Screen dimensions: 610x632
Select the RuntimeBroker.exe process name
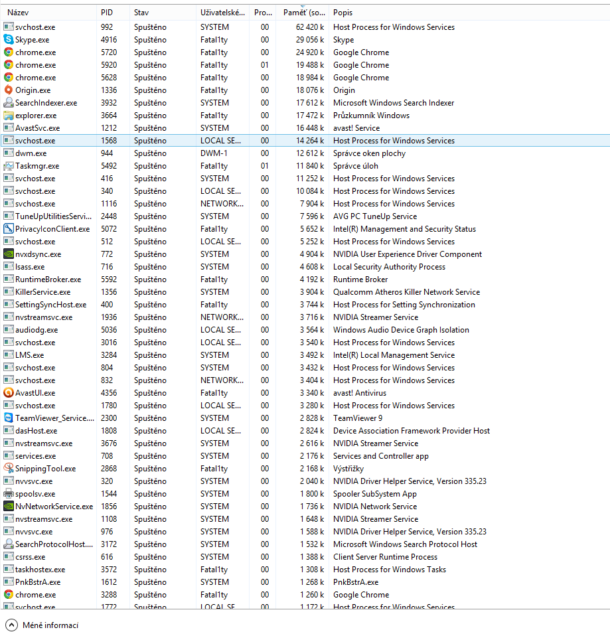pos(48,279)
